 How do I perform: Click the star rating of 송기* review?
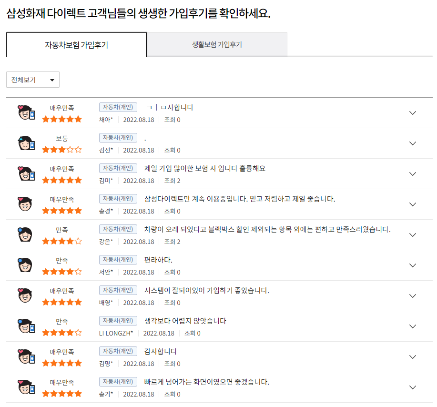pyautogui.click(x=62, y=394)
